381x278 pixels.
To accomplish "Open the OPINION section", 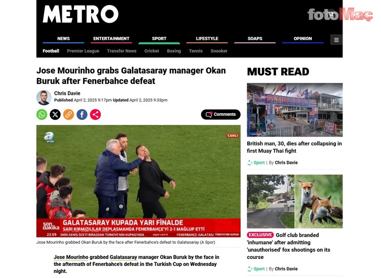I will pos(303,39).
